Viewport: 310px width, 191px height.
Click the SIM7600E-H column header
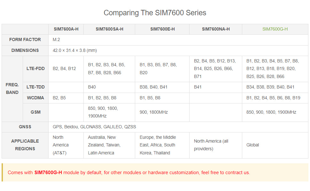(x=162, y=29)
